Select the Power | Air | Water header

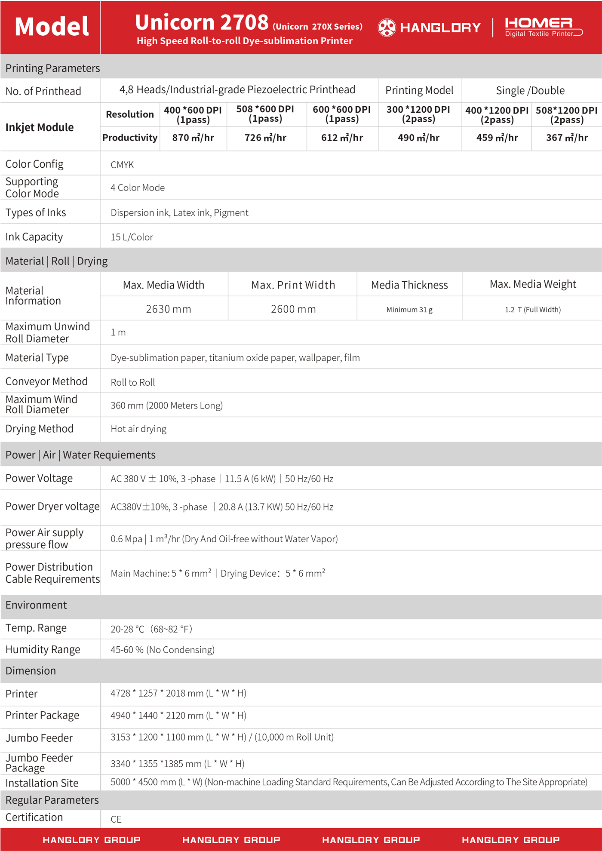pyautogui.click(x=80, y=455)
